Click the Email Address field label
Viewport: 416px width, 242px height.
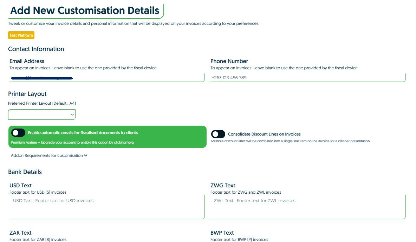tap(27, 61)
